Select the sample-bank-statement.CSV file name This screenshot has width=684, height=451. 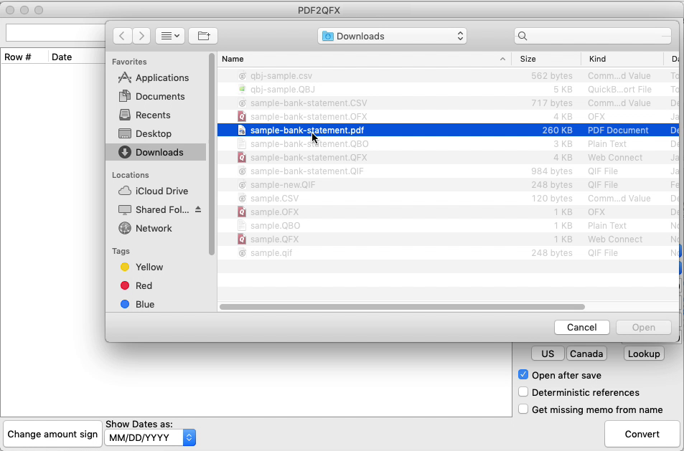(x=309, y=103)
